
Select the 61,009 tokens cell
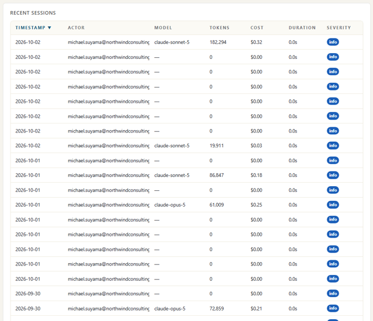(217, 204)
